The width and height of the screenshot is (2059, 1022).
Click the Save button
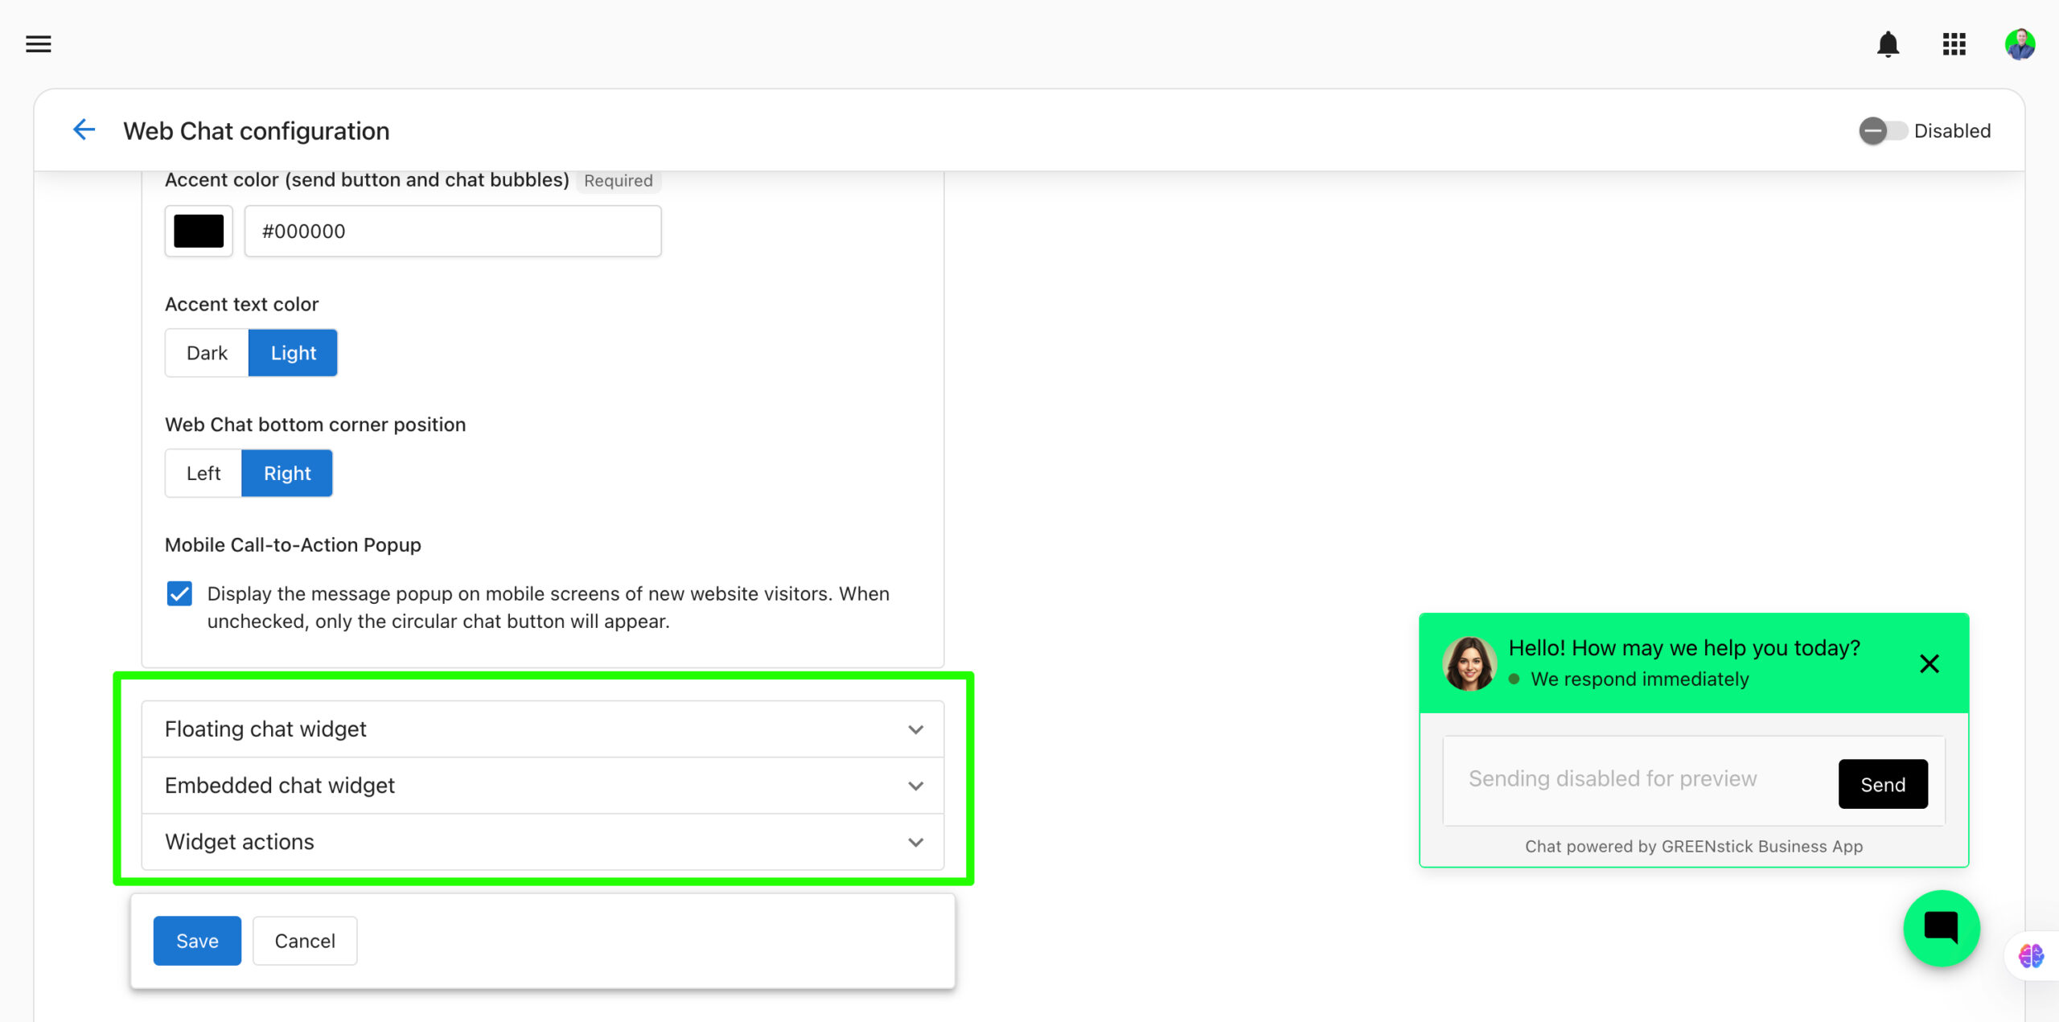[x=197, y=941]
